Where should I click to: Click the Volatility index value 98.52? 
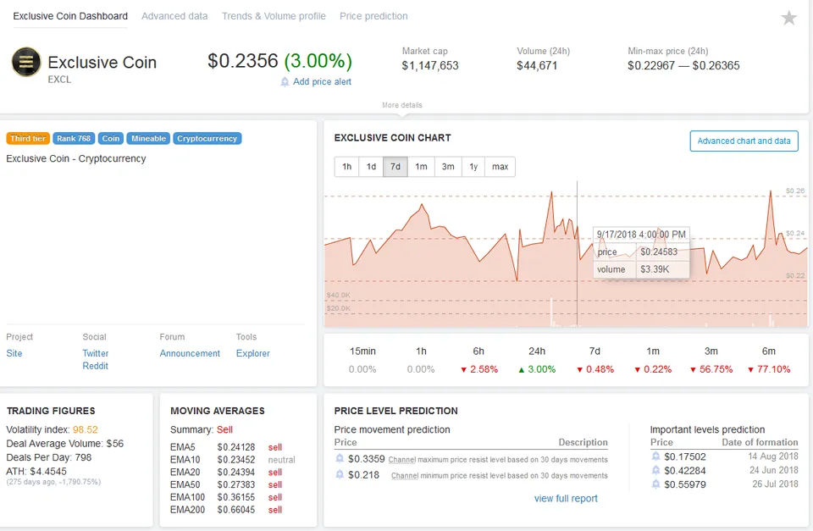click(x=85, y=429)
